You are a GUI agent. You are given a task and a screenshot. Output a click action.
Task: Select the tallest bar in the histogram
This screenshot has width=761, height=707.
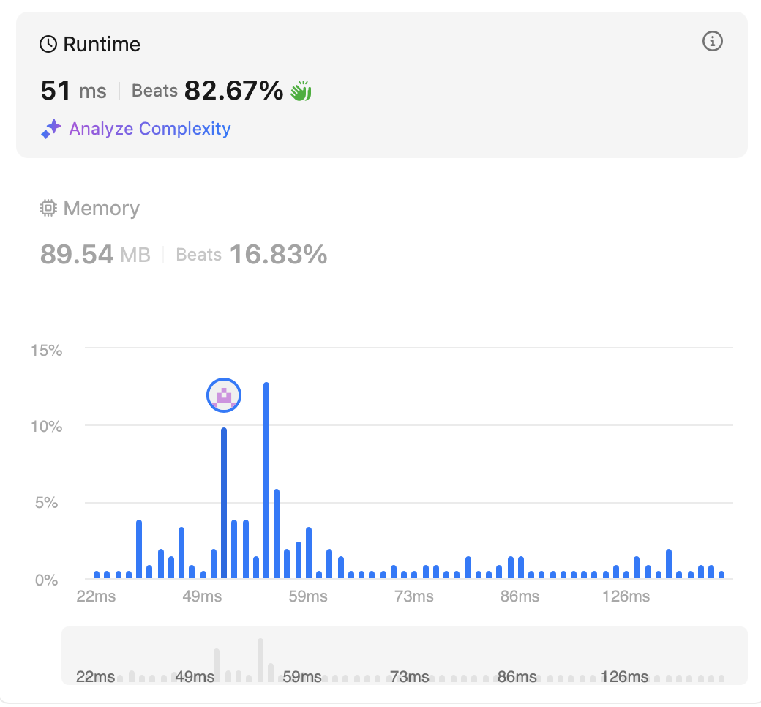pyautogui.click(x=266, y=480)
